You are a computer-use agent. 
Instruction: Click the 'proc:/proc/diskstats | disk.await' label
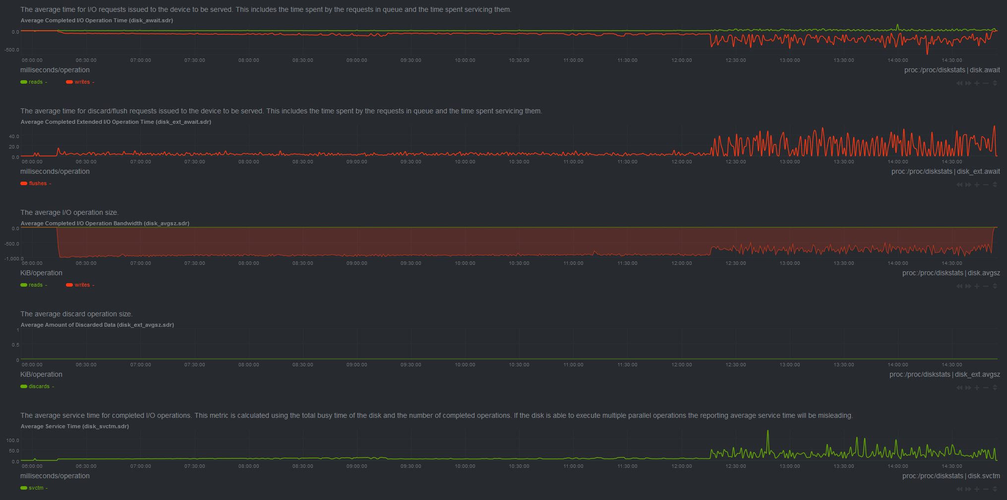click(952, 70)
